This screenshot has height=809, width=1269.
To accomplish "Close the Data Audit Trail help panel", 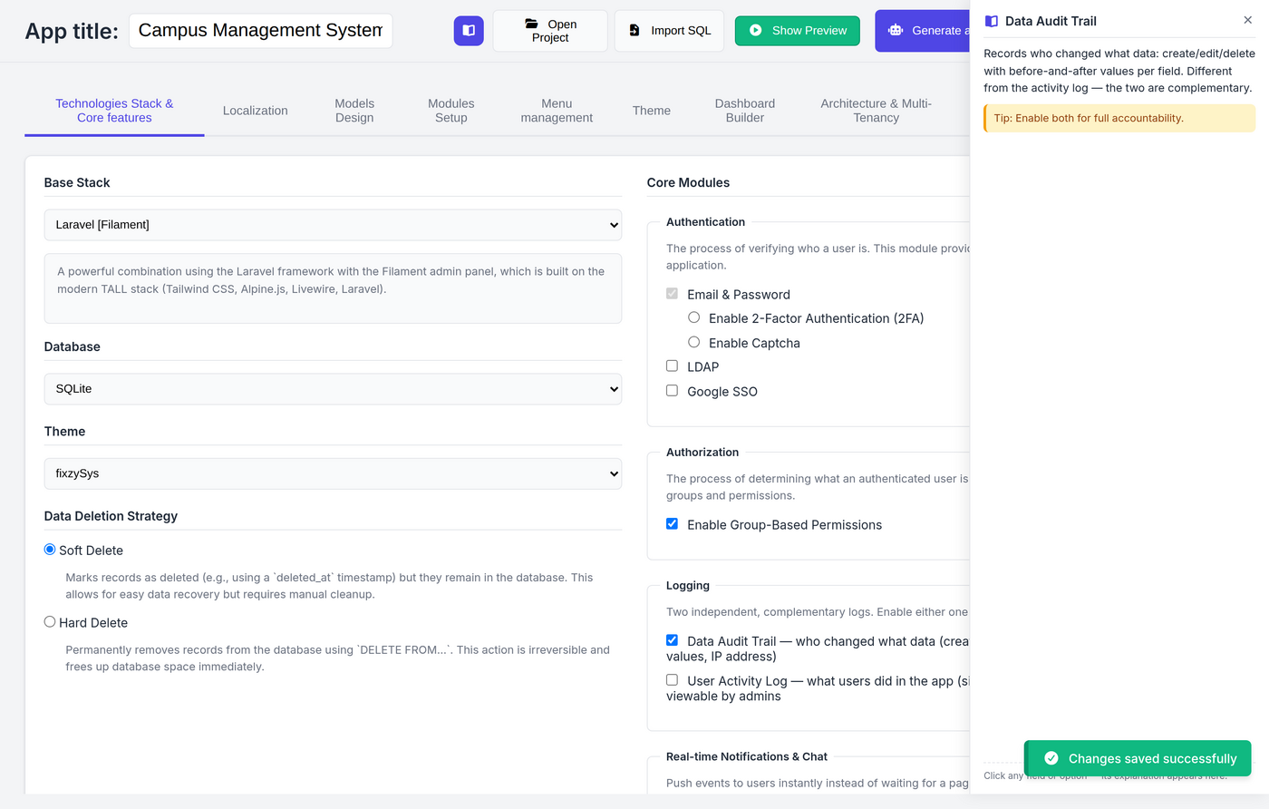I will tap(1247, 20).
